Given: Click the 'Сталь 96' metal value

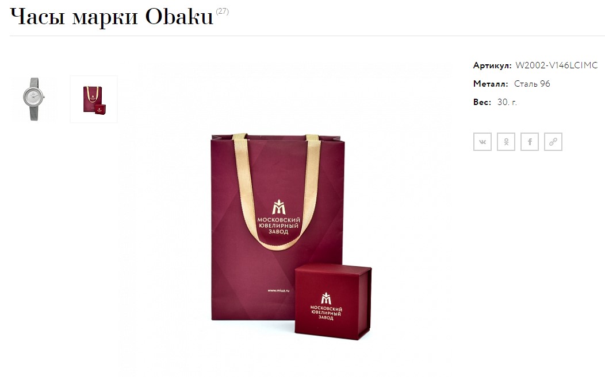Looking at the screenshot, I should 532,84.
